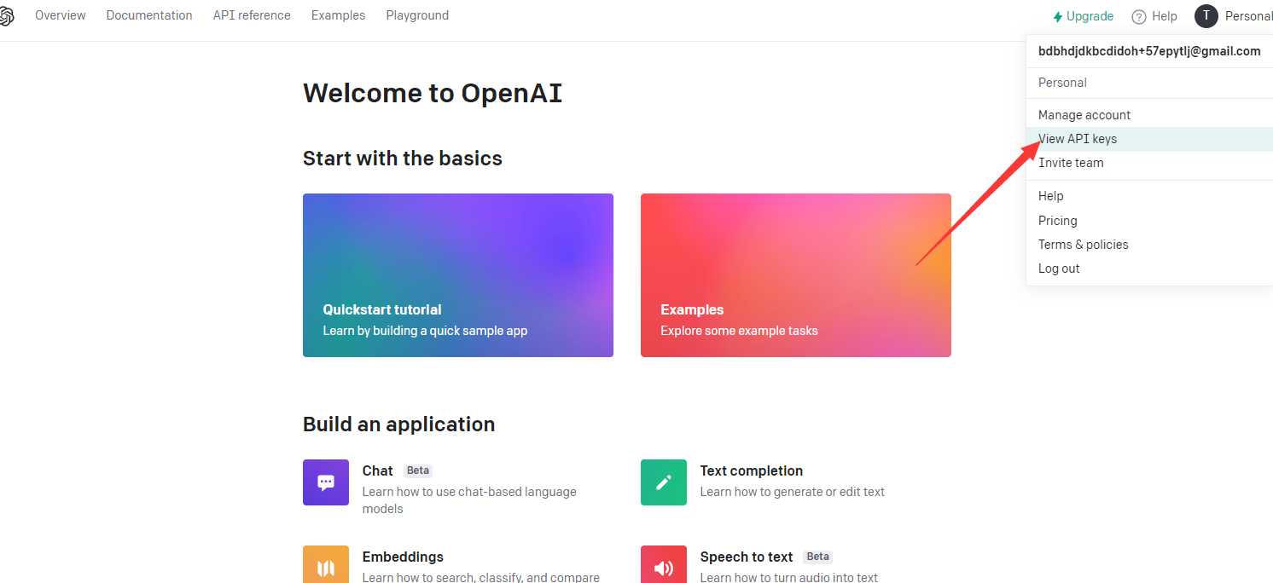Open the Overview nav tab
1273x583 pixels.
pos(61,15)
